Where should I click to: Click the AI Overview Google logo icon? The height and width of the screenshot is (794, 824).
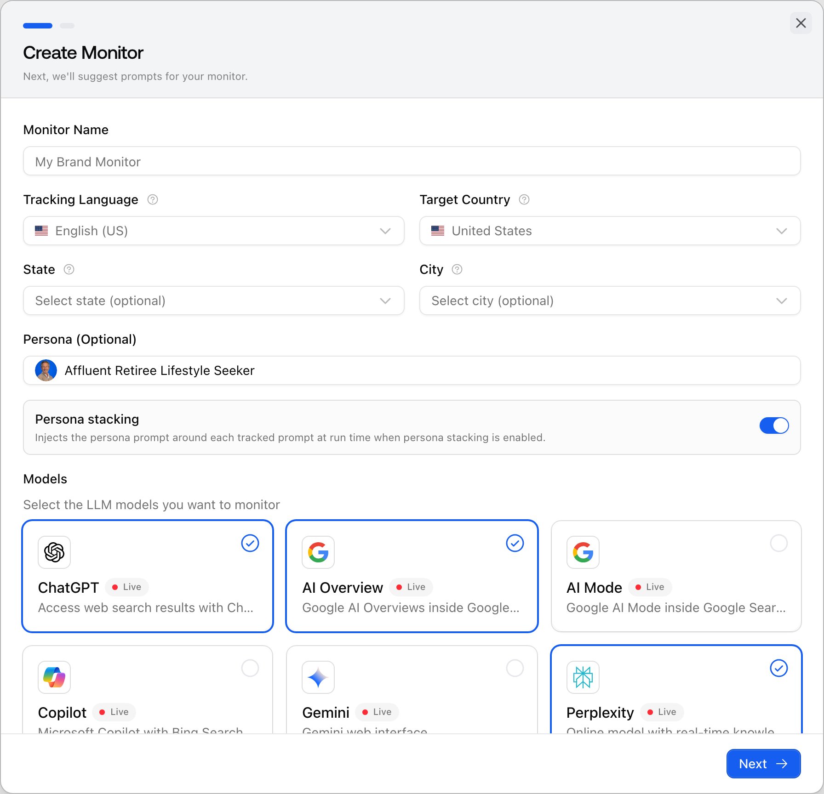tap(318, 552)
